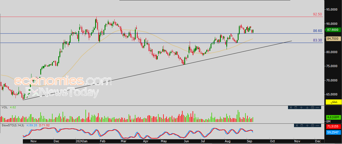The height and width of the screenshot is (144, 342).
Task: Maximize the SlowSTO indicator panel
Action: click(302, 125)
